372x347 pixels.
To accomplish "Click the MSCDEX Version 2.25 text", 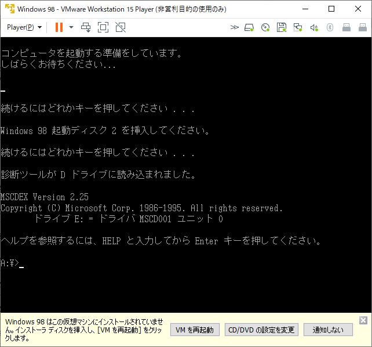I will click(x=45, y=197).
